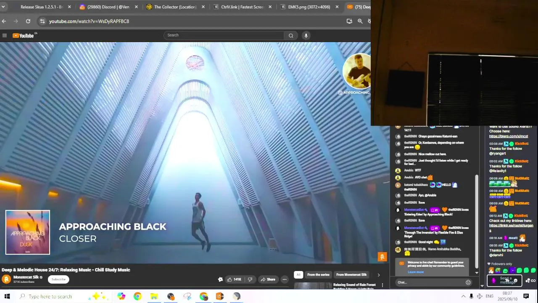The width and height of the screenshot is (538, 303).
Task: Switch to the CtrlV.link Fastest Screenshot tab
Action: tap(242, 7)
